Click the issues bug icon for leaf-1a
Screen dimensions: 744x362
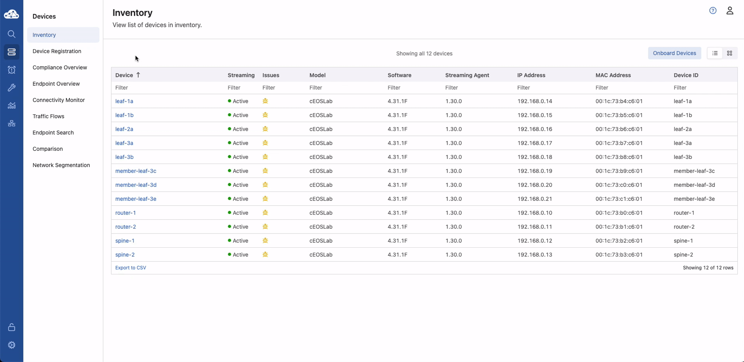tap(265, 101)
